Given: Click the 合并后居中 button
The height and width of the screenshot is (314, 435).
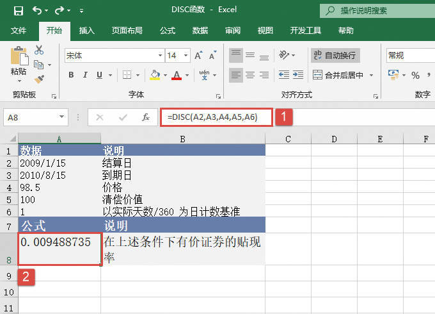Looking at the screenshot, I should click(x=344, y=76).
